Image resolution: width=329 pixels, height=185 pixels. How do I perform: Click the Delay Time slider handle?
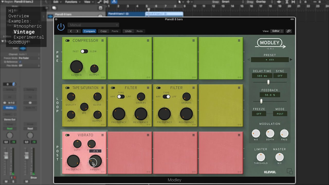pos(268,82)
